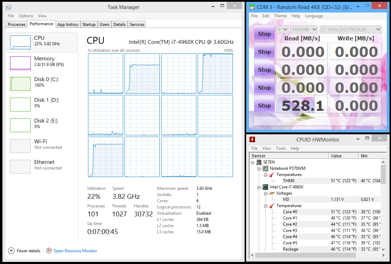This screenshot has height=264, width=391.
Task: Click the Intel Core i7 4960X chip icon
Action: click(266, 187)
